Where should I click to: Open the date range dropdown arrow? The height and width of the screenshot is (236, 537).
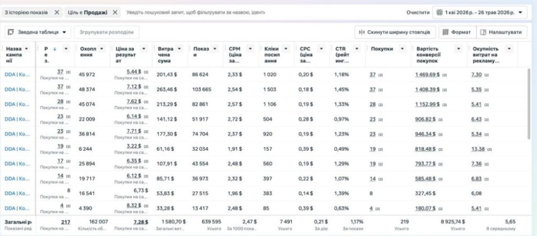point(520,12)
